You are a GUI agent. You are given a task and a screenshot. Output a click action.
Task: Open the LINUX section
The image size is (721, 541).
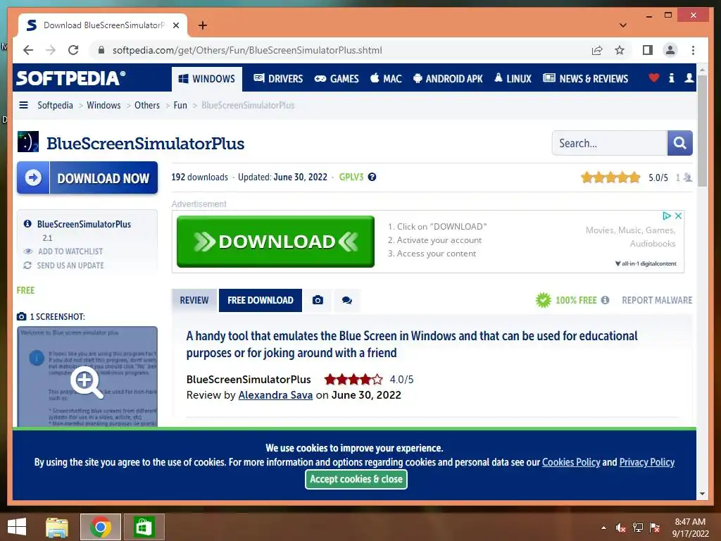point(513,79)
